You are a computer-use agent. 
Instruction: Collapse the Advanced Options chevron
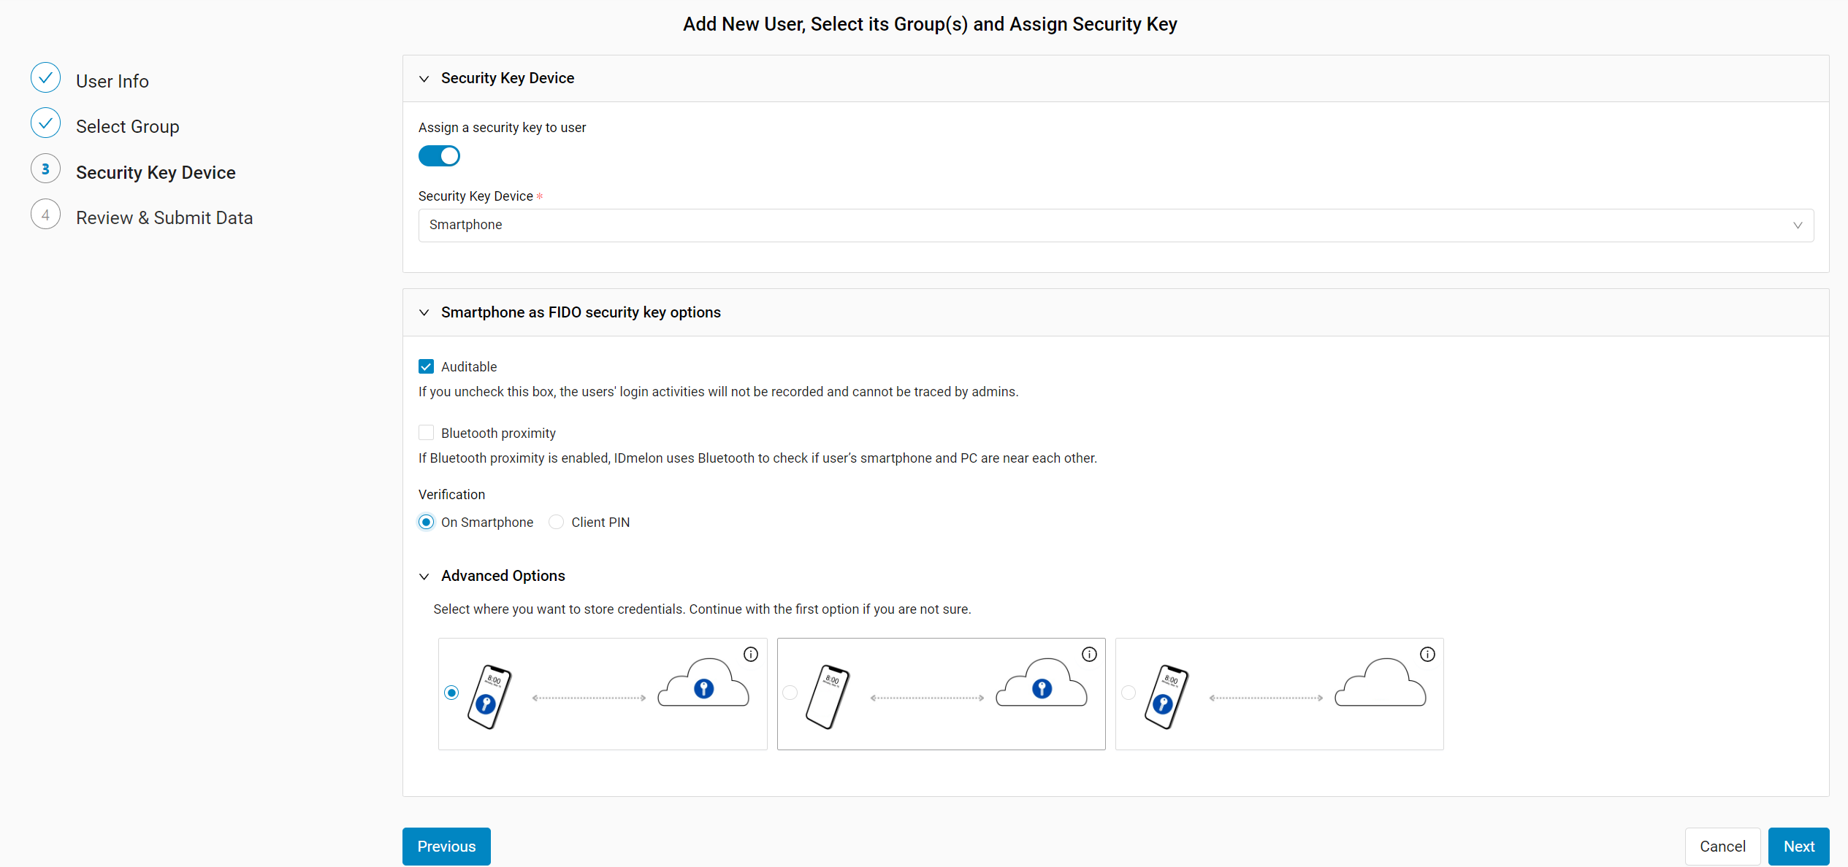(424, 577)
